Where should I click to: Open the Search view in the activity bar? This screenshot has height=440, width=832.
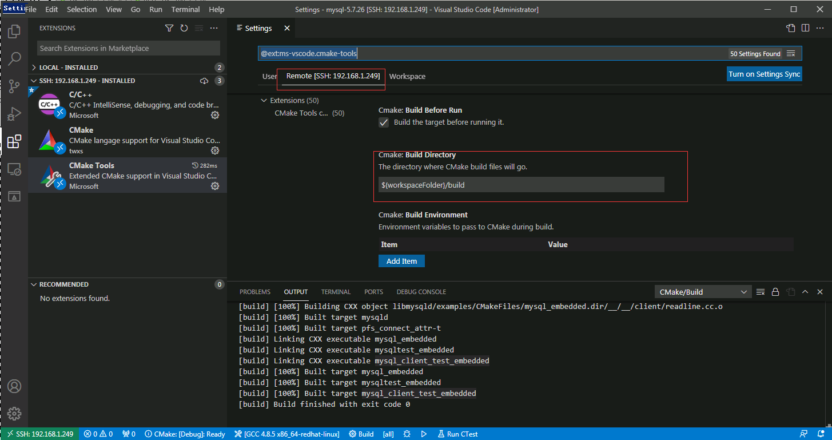pyautogui.click(x=14, y=58)
